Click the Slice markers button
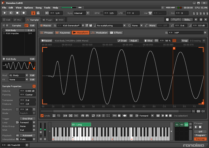The height and width of the screenshot is (148, 209). [x=148, y=41]
